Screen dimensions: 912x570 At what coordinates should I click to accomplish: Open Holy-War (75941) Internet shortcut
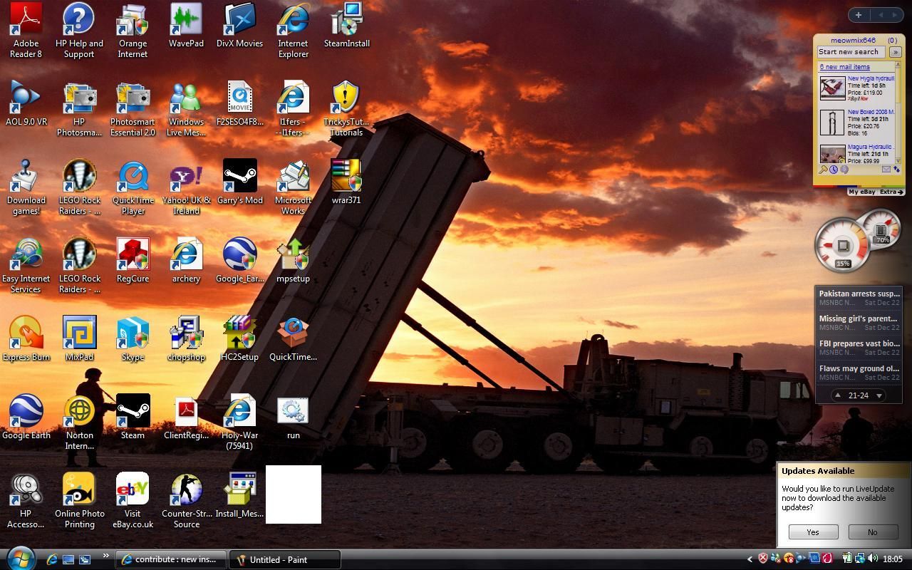[x=239, y=423]
